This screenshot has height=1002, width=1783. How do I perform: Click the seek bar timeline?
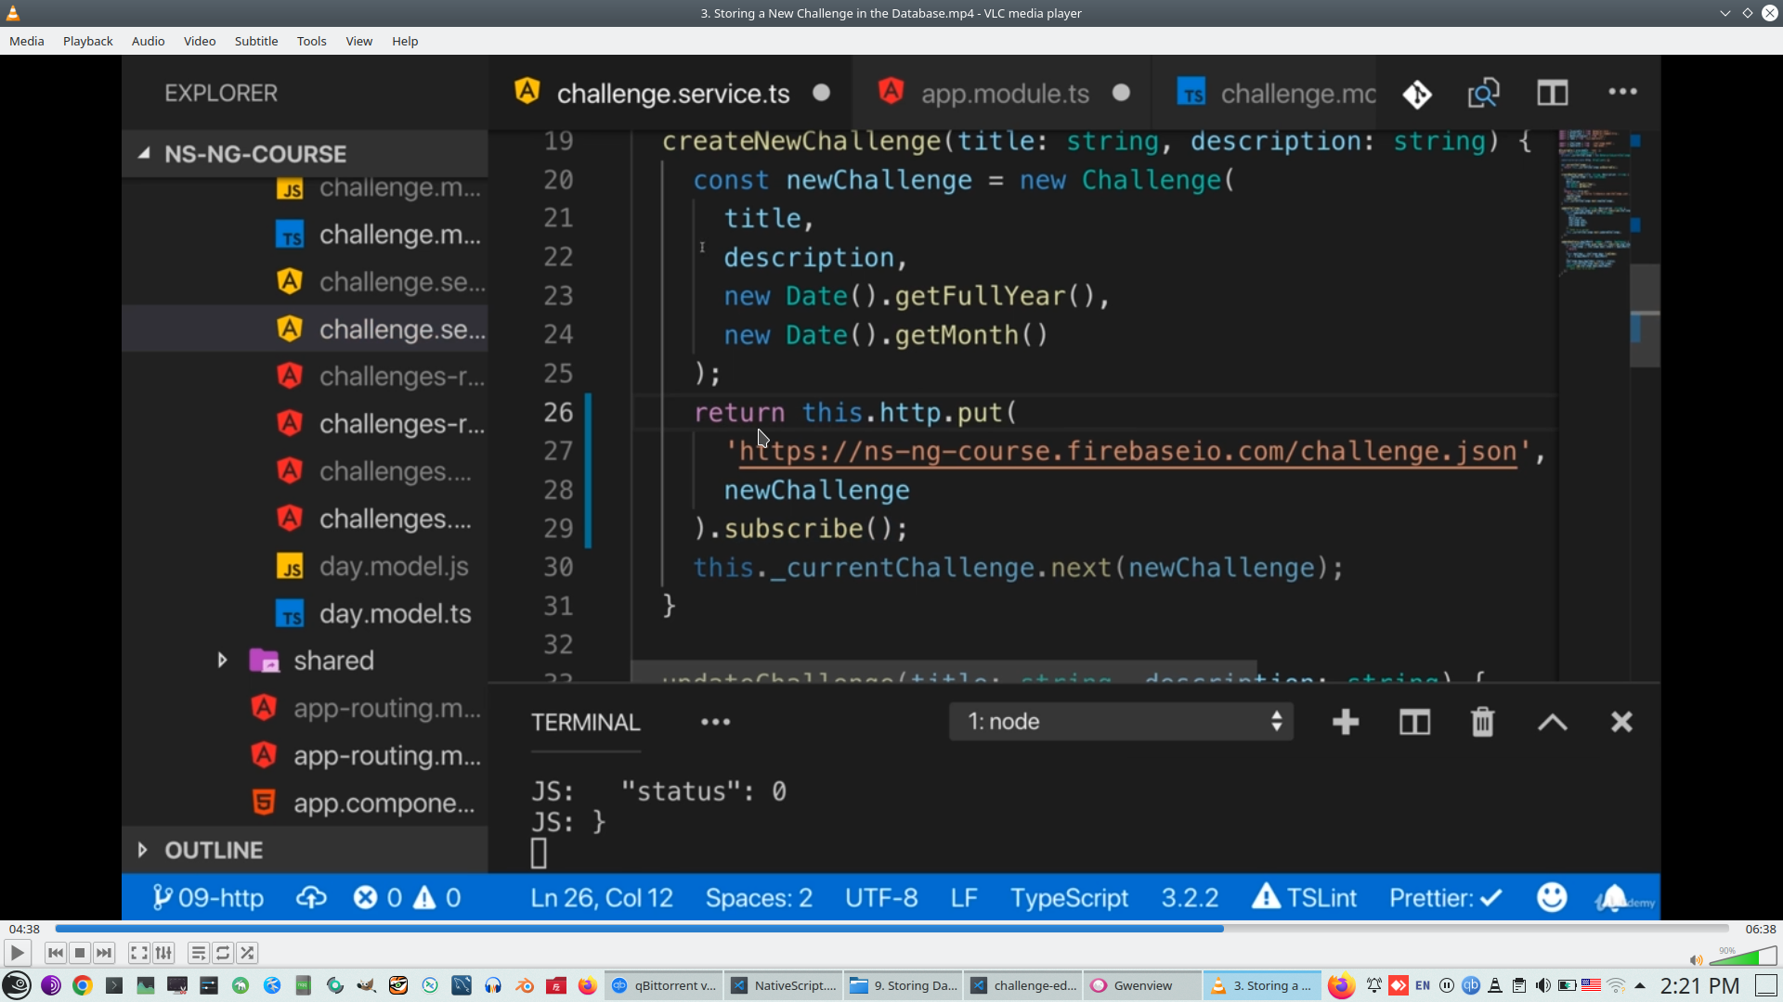tap(891, 929)
